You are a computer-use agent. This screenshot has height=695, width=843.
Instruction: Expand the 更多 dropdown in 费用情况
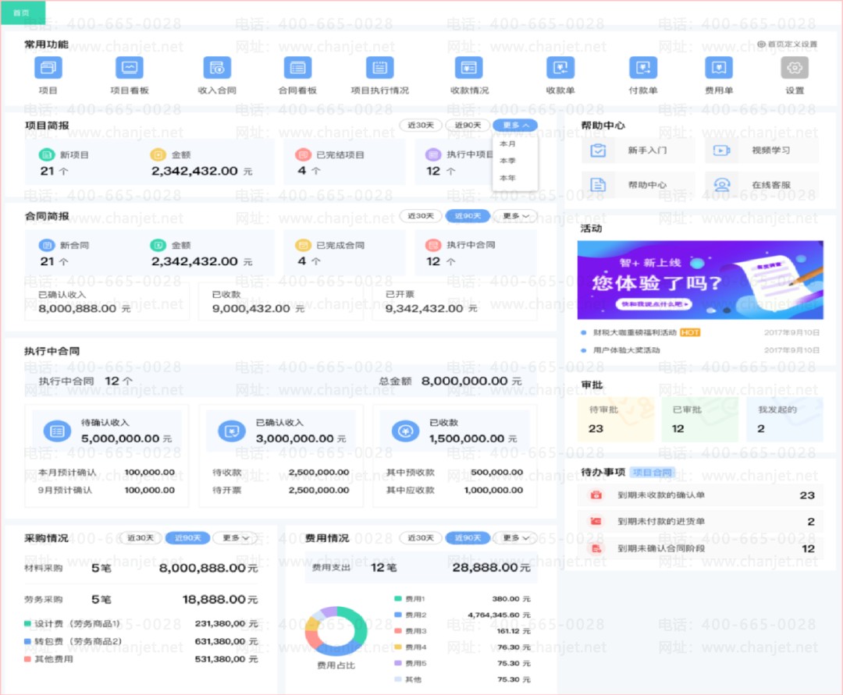(515, 537)
